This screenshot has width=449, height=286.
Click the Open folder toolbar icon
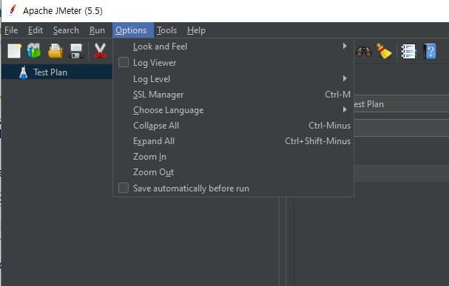55,51
